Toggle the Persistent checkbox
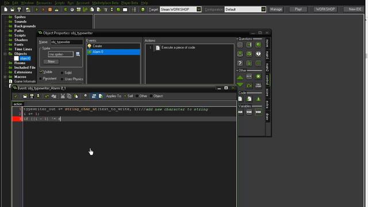 pos(41,78)
